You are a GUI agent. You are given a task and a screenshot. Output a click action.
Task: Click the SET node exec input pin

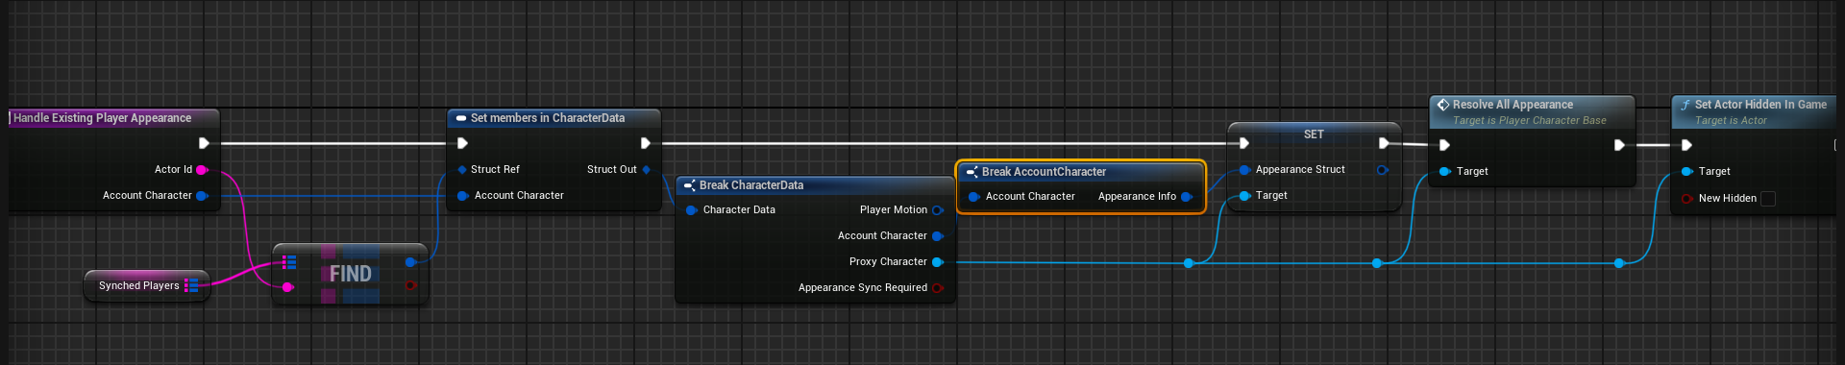click(x=1244, y=143)
